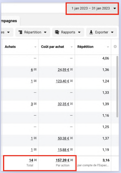Click the [2] footnote next to total 14
121x173 pixels.
(x=35, y=160)
